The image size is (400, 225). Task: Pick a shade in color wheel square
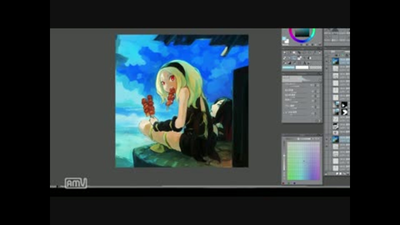pos(302,33)
